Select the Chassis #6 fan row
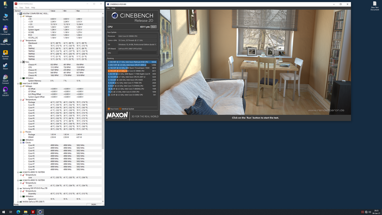 [58, 75]
